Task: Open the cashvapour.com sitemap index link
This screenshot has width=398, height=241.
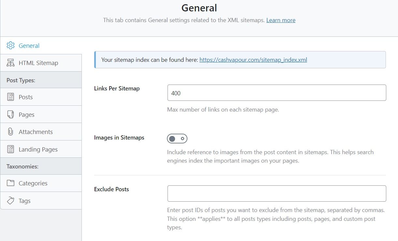Action: coord(253,60)
